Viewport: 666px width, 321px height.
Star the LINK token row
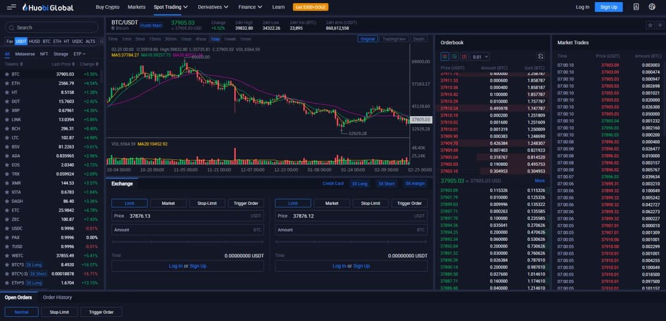click(7, 119)
